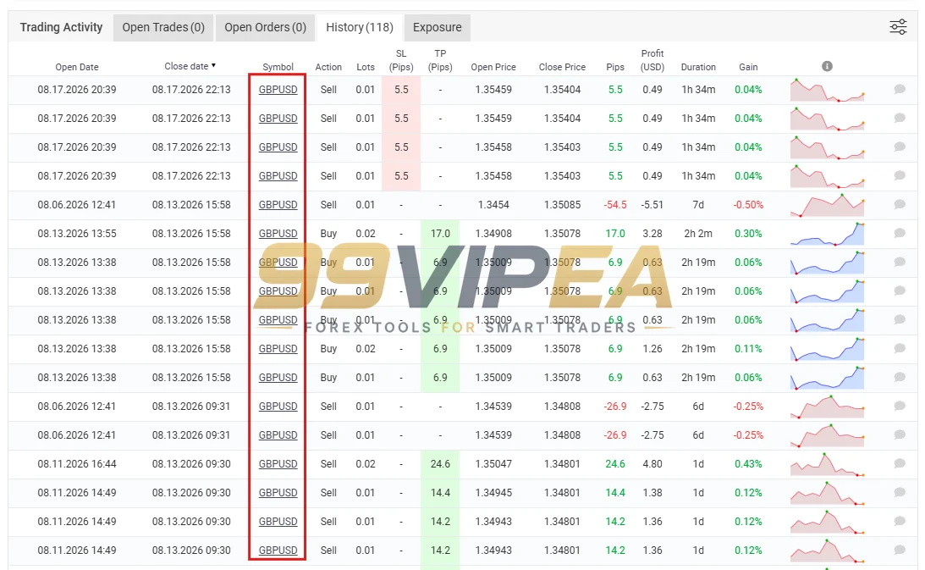Sort by the Profit (USD) column header
The image size is (925, 570).
(652, 60)
